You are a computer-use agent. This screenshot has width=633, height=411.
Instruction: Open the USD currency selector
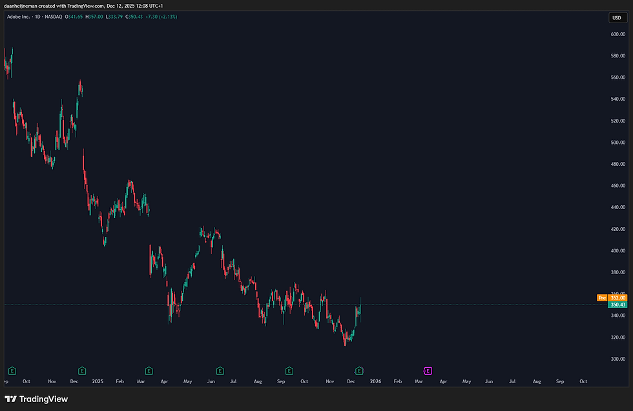(617, 18)
